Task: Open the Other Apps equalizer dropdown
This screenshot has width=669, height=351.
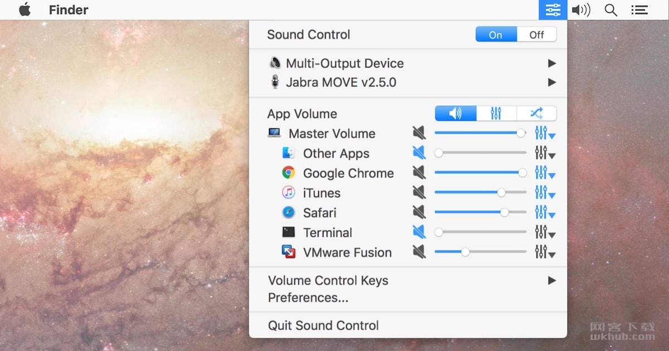Action: 545,153
